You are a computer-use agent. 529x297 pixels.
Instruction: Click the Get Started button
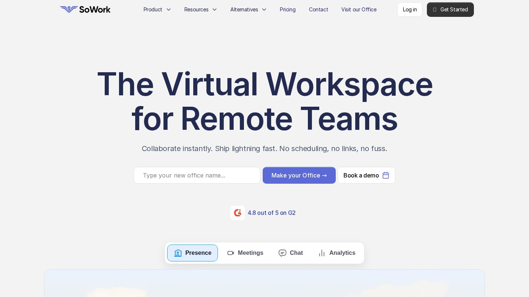tap(450, 10)
